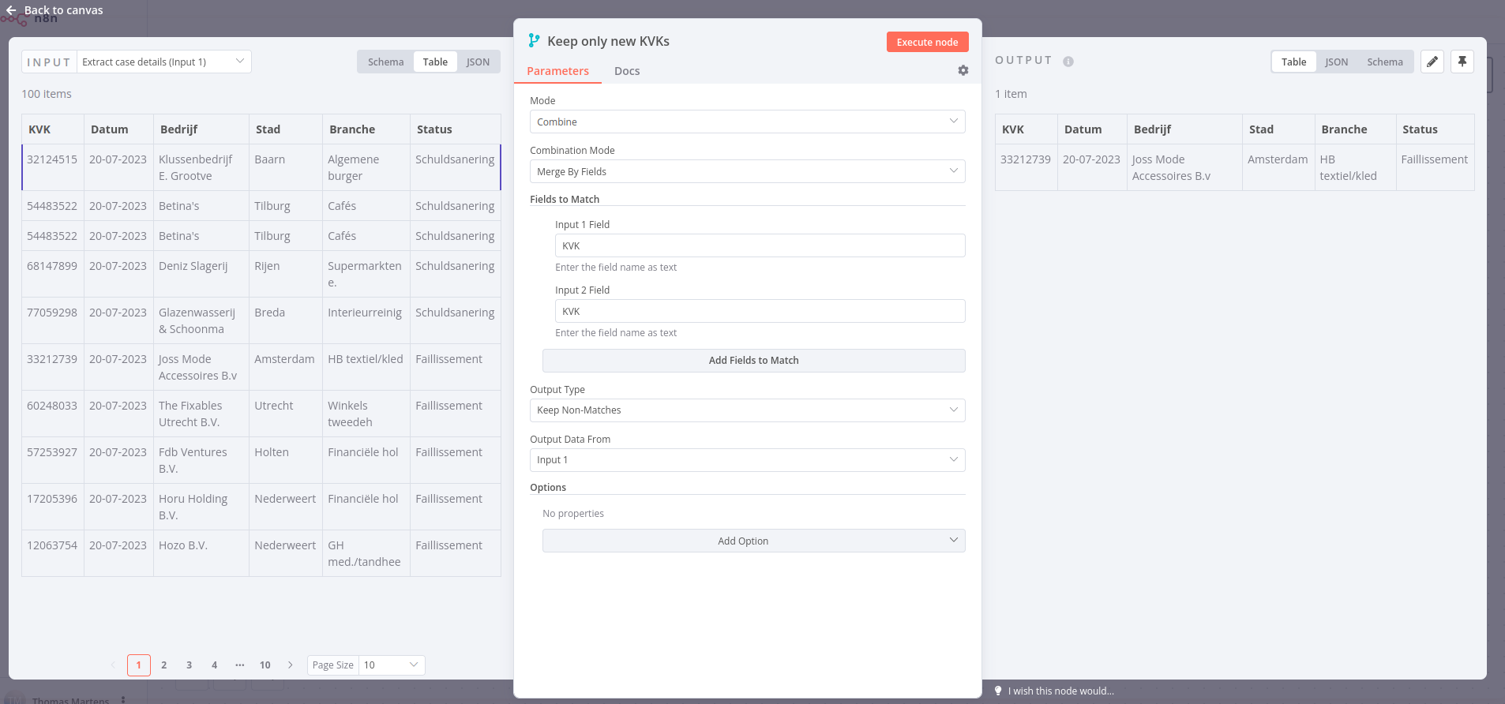Click the pencil edit output icon
The width and height of the screenshot is (1505, 704).
coord(1432,62)
